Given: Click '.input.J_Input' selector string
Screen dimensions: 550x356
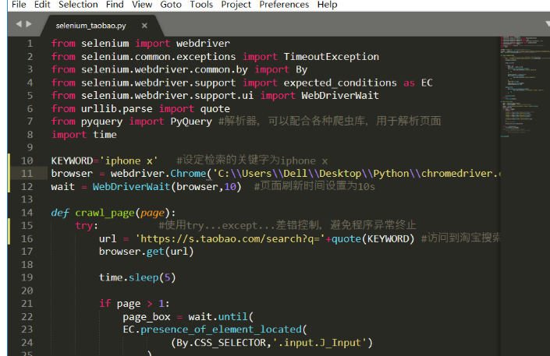Looking at the screenshot, I should tap(320, 343).
